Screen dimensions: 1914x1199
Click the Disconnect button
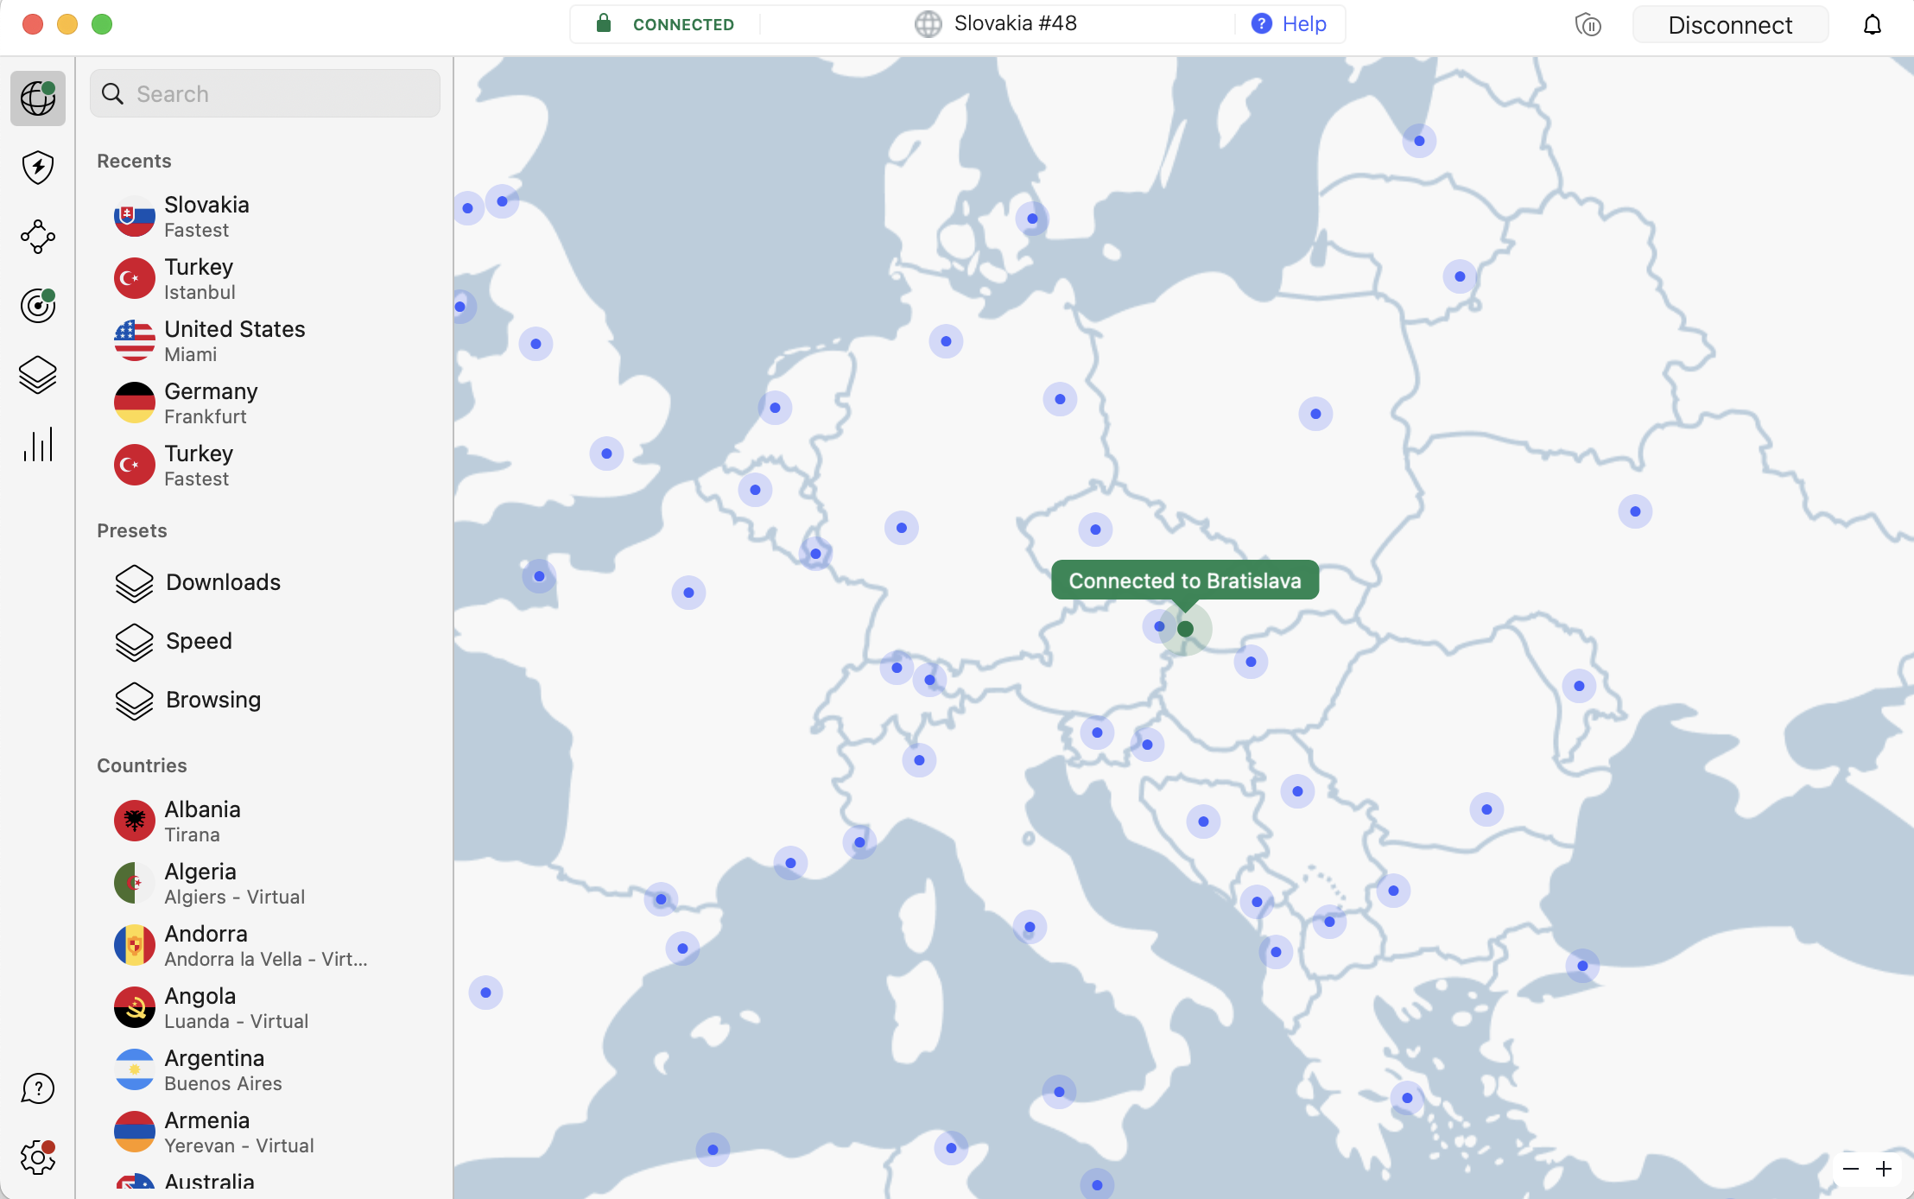pos(1730,25)
